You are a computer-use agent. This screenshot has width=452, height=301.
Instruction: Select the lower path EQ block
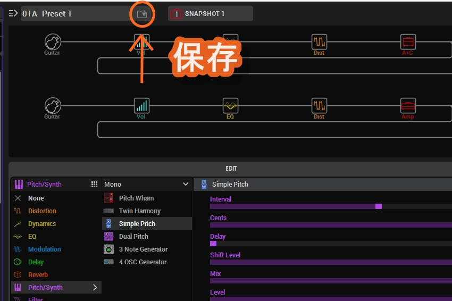pyautogui.click(x=230, y=105)
